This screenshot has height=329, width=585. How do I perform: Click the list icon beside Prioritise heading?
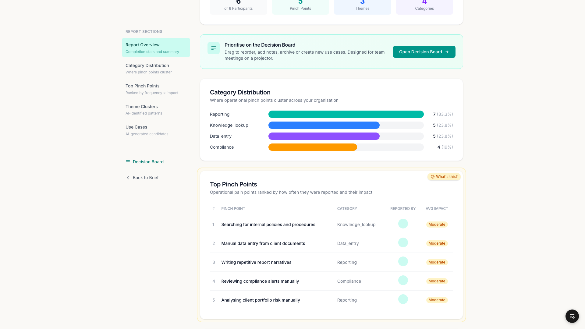(214, 48)
